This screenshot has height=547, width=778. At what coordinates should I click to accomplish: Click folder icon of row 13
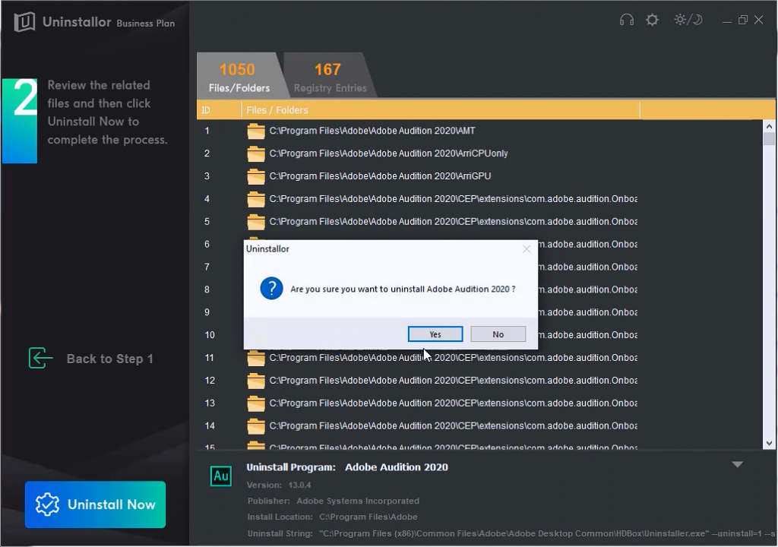point(256,403)
